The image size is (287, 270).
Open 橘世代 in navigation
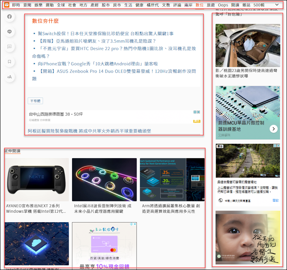coord(153,5)
